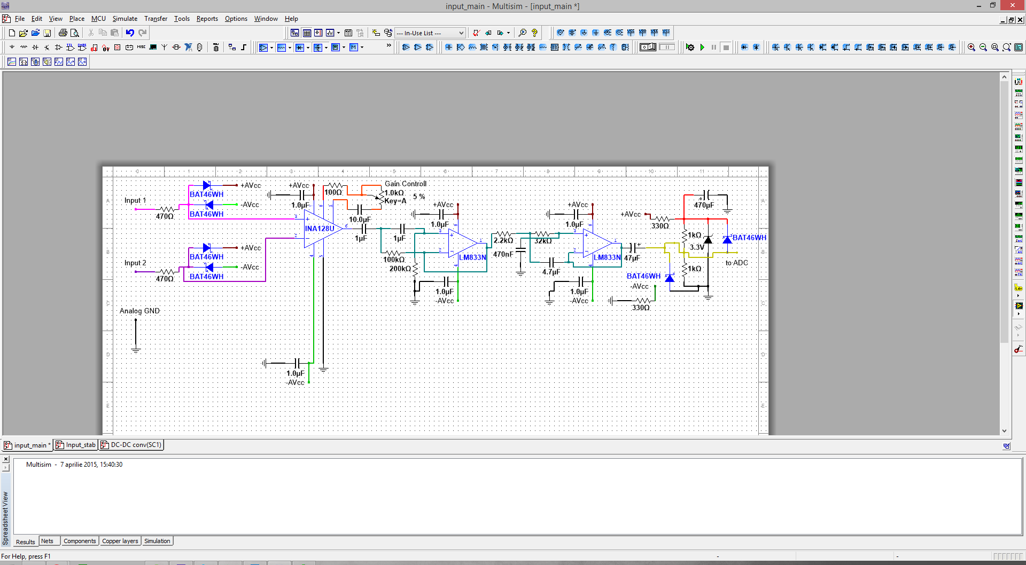This screenshot has width=1026, height=565.
Task: Open the Transfer menu
Action: tap(156, 19)
